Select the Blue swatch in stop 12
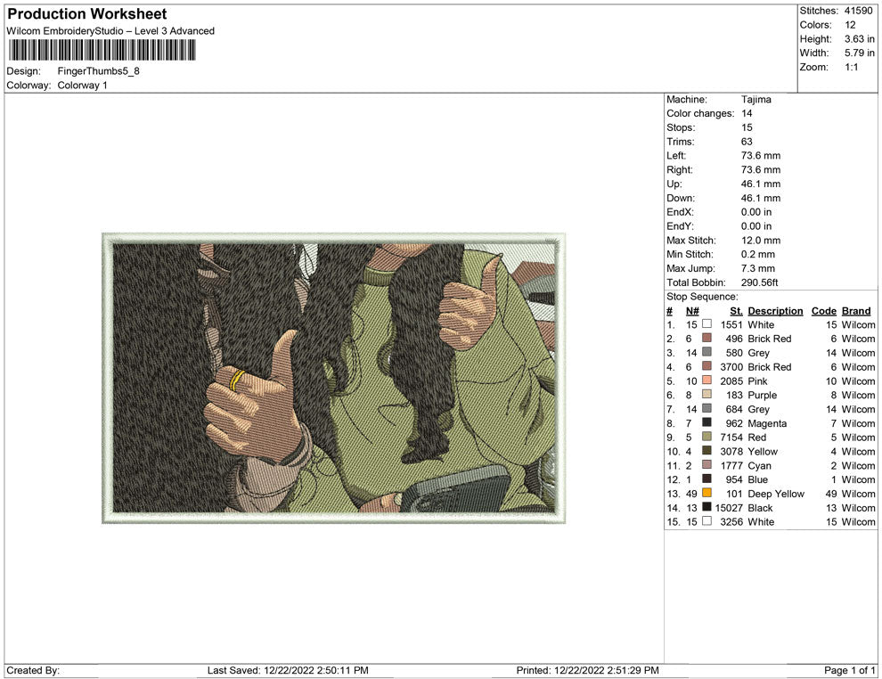Viewport: 882px width, 679px height. tap(707, 479)
